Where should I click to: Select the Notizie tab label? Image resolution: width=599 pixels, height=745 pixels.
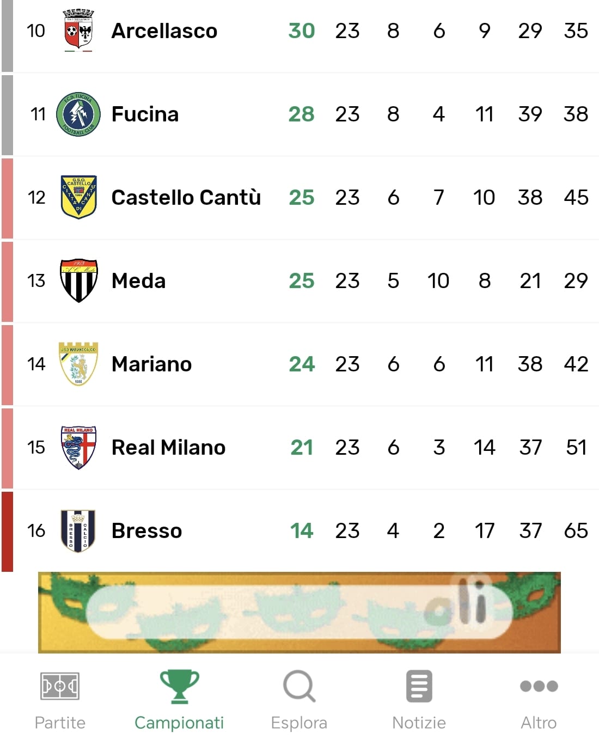[419, 723]
